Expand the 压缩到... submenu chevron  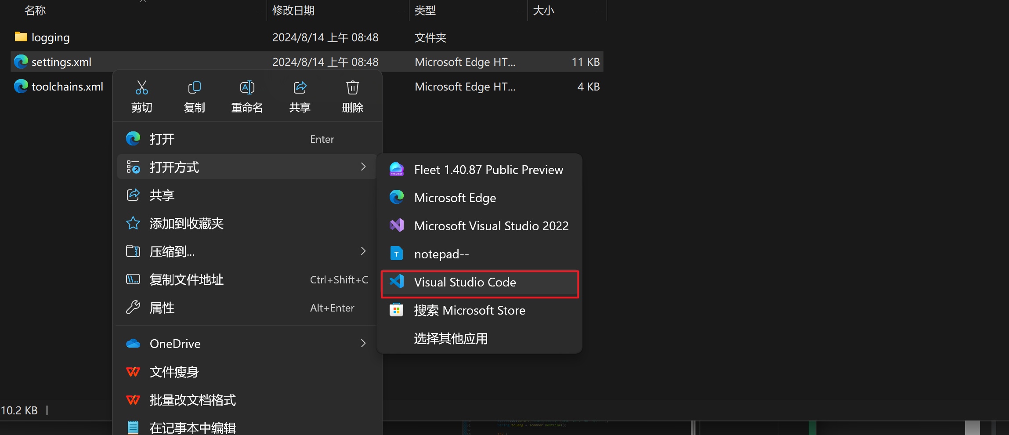pos(363,251)
